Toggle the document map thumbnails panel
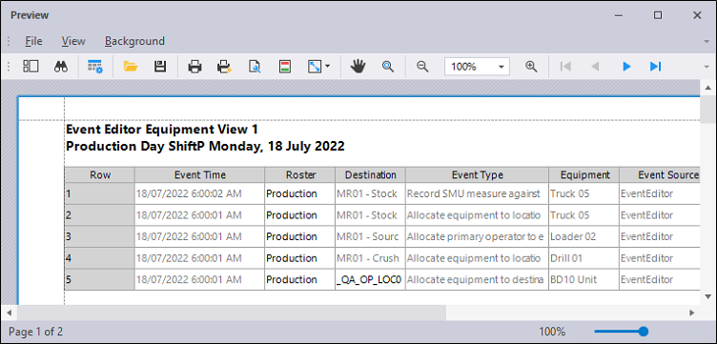The height and width of the screenshot is (344, 717). 31,67
